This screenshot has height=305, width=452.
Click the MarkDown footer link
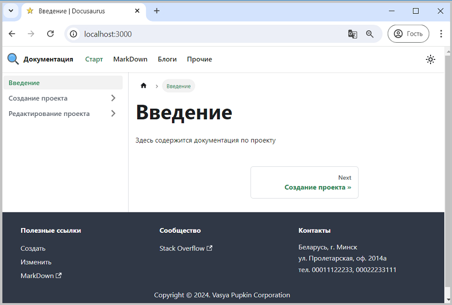tap(37, 276)
